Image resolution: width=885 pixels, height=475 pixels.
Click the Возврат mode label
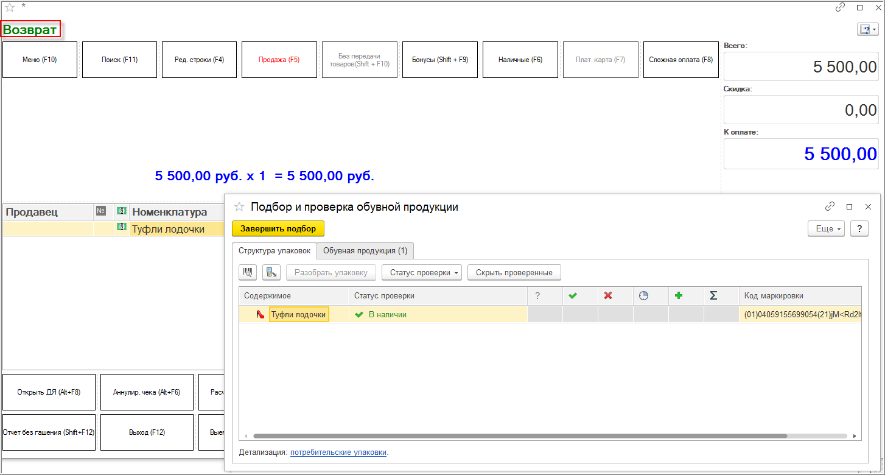pos(31,29)
